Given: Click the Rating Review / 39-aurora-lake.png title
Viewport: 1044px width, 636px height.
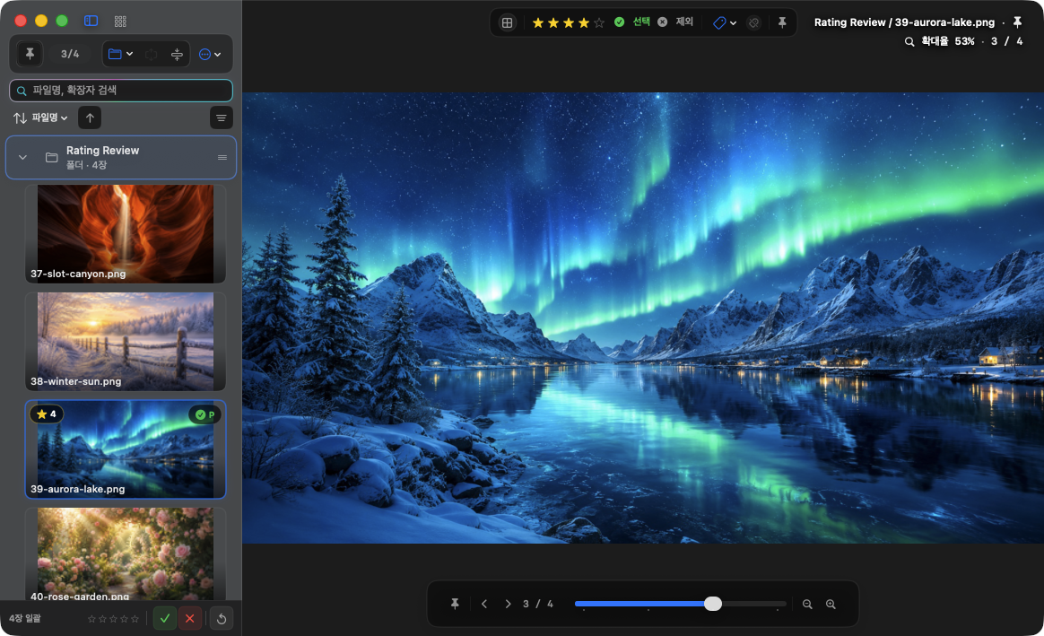Looking at the screenshot, I should [x=904, y=22].
